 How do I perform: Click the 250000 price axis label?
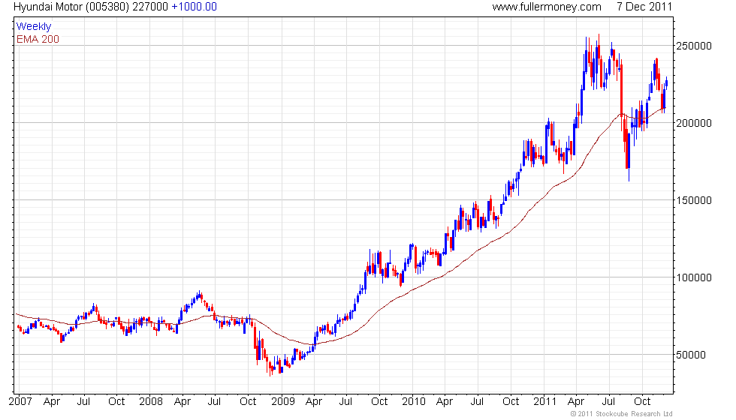[694, 46]
